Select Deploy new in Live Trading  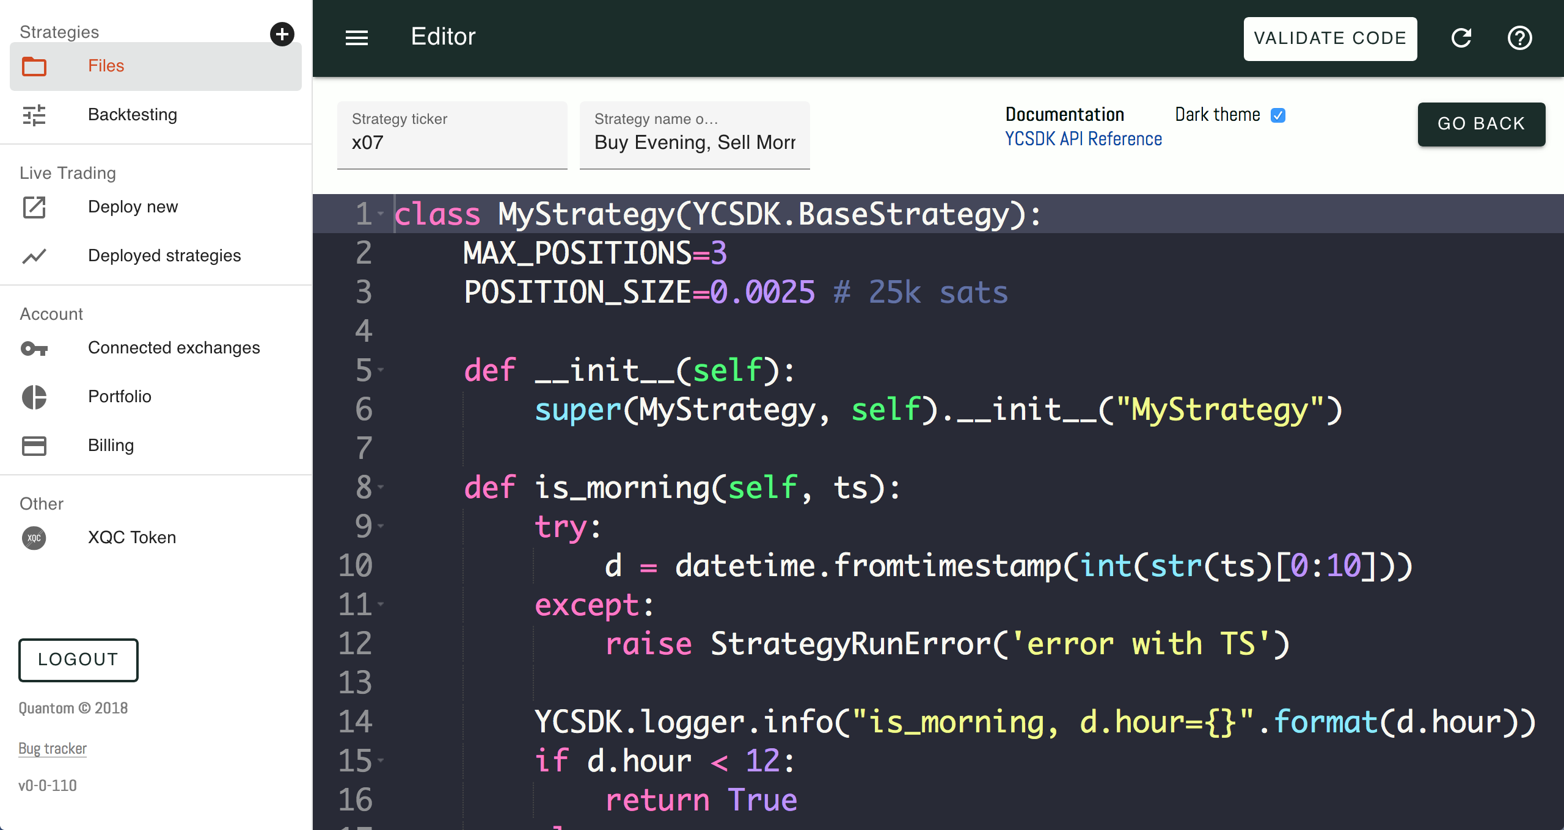[156, 207]
